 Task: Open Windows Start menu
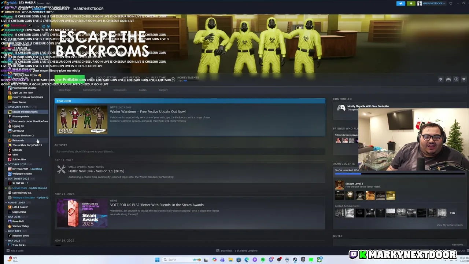pyautogui.click(x=157, y=260)
